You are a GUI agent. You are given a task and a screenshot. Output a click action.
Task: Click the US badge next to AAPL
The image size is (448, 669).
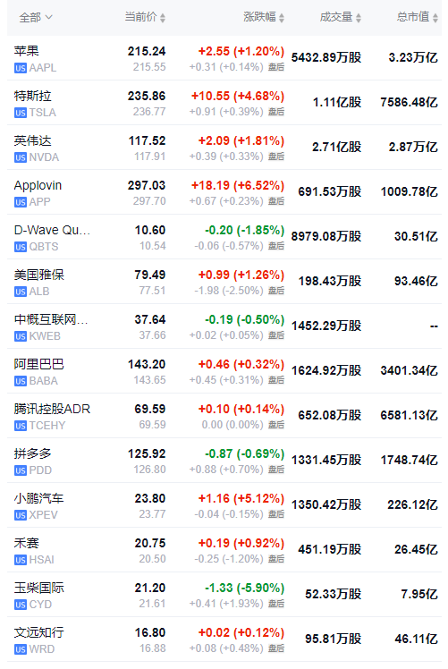[20, 68]
